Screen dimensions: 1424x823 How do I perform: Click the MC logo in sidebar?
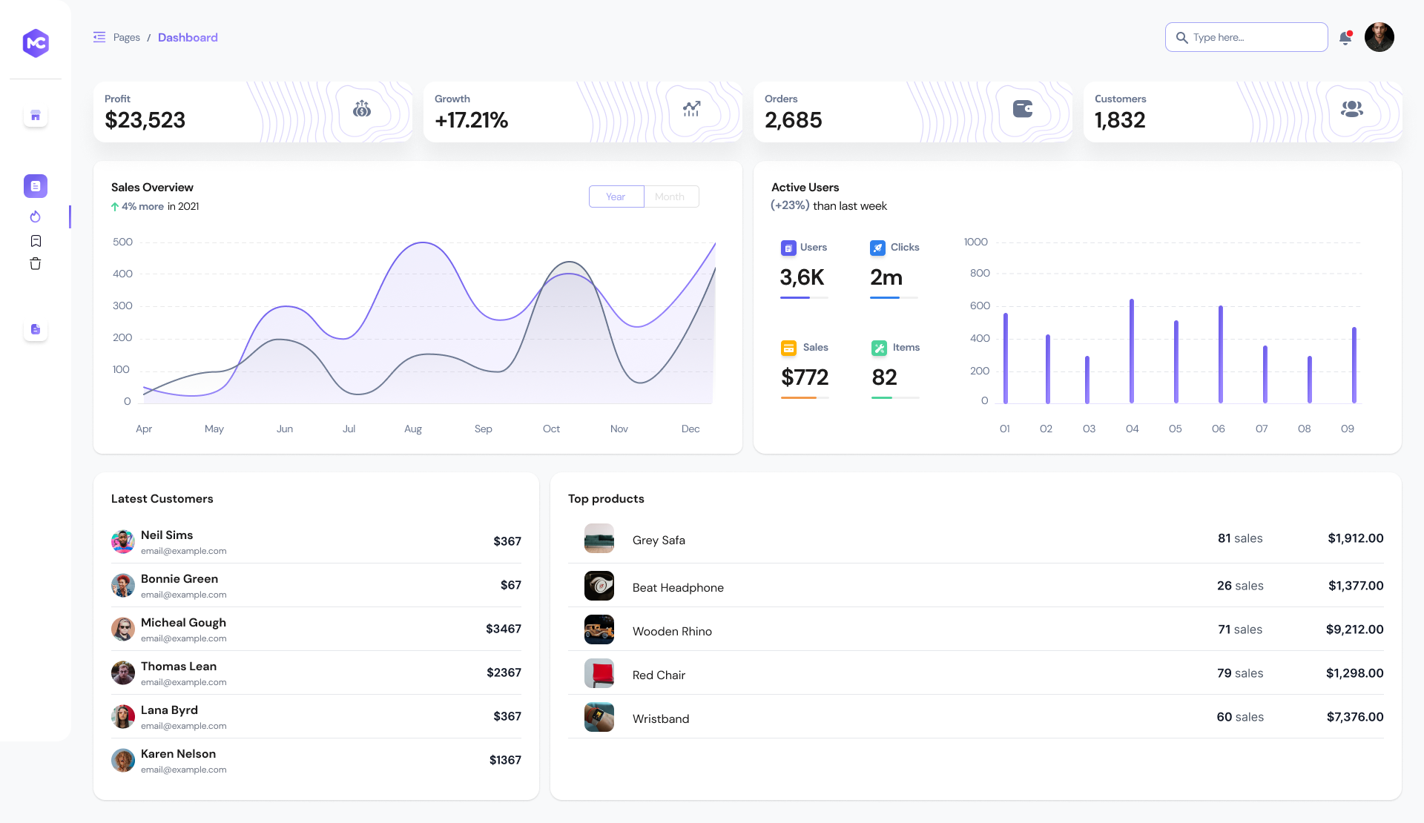click(x=36, y=43)
